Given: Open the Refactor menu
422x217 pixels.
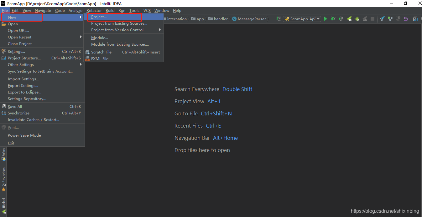Looking at the screenshot, I should tap(94, 10).
